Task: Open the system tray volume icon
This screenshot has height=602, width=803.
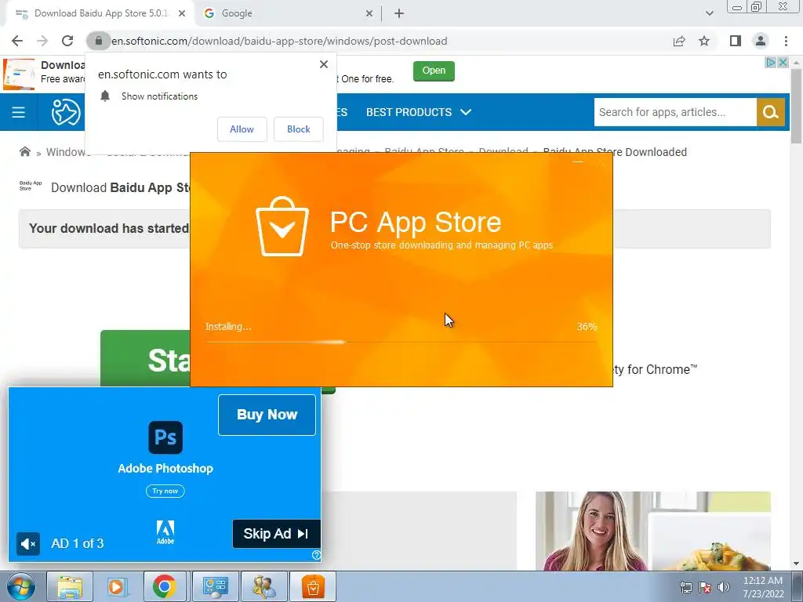Action: [724, 587]
